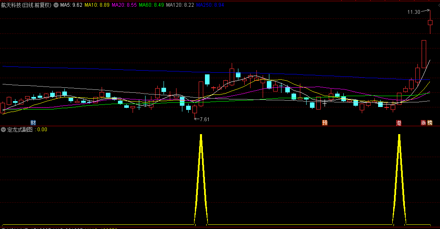The height and width of the screenshot is (229, 440).
Task: Click the MA60: 8.49 label
Action: (151, 5)
